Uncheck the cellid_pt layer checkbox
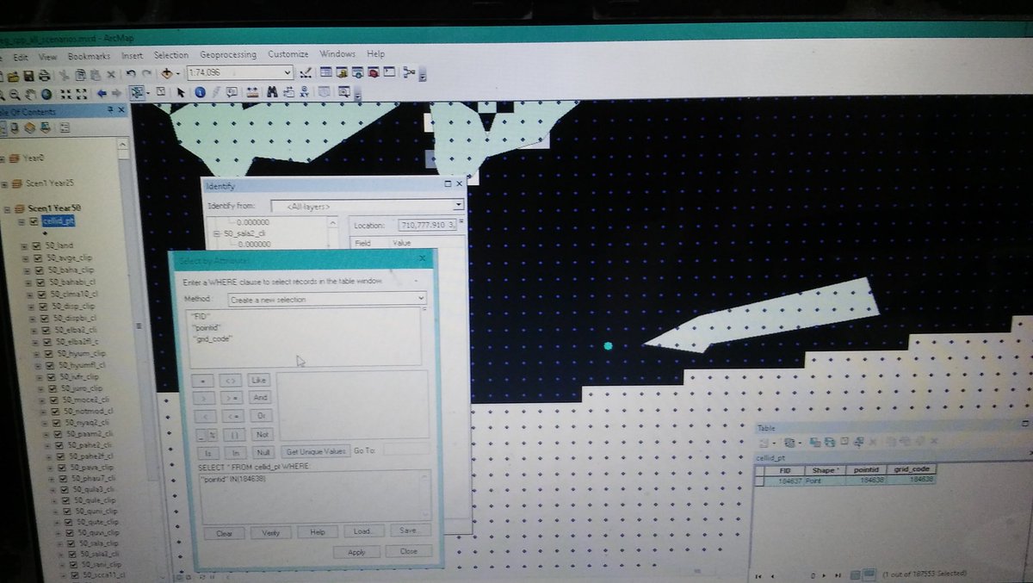 [x=34, y=221]
